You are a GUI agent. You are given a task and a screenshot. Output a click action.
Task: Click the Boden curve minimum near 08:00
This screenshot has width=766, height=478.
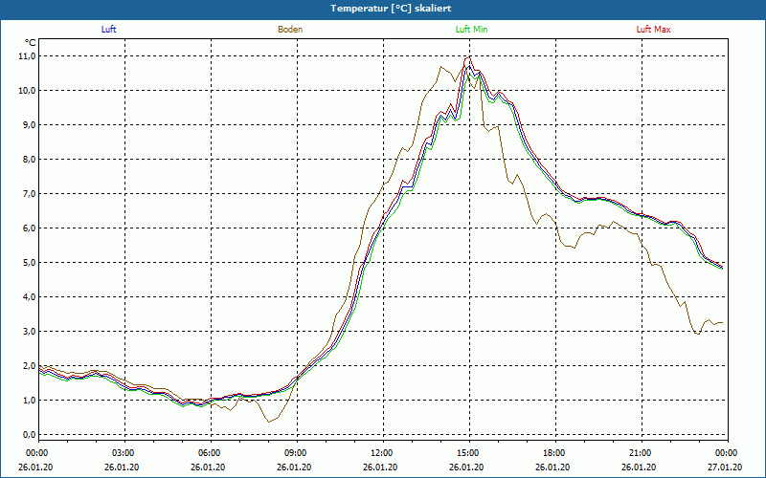[x=269, y=422]
